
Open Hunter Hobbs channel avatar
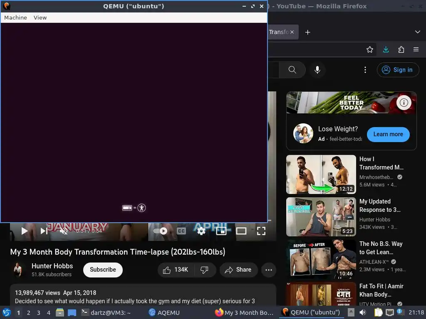click(18, 270)
